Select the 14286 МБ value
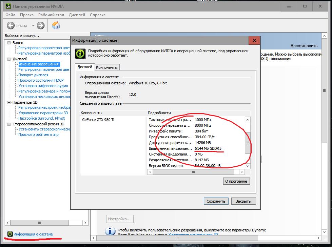This screenshot has height=247, width=332. point(203,143)
